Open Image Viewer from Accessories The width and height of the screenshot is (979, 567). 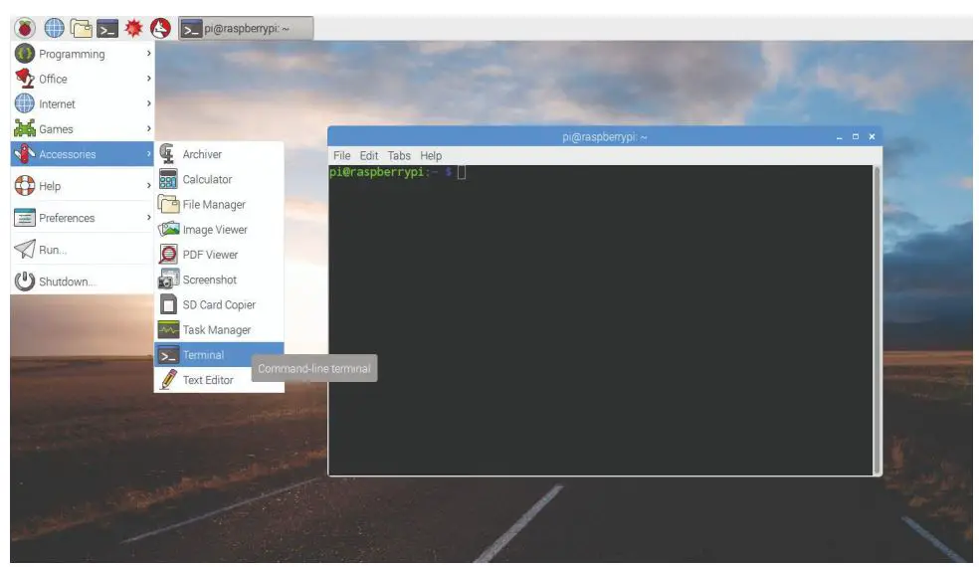click(219, 229)
